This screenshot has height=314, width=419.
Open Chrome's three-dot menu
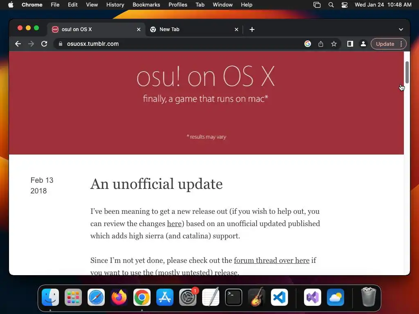[401, 44]
